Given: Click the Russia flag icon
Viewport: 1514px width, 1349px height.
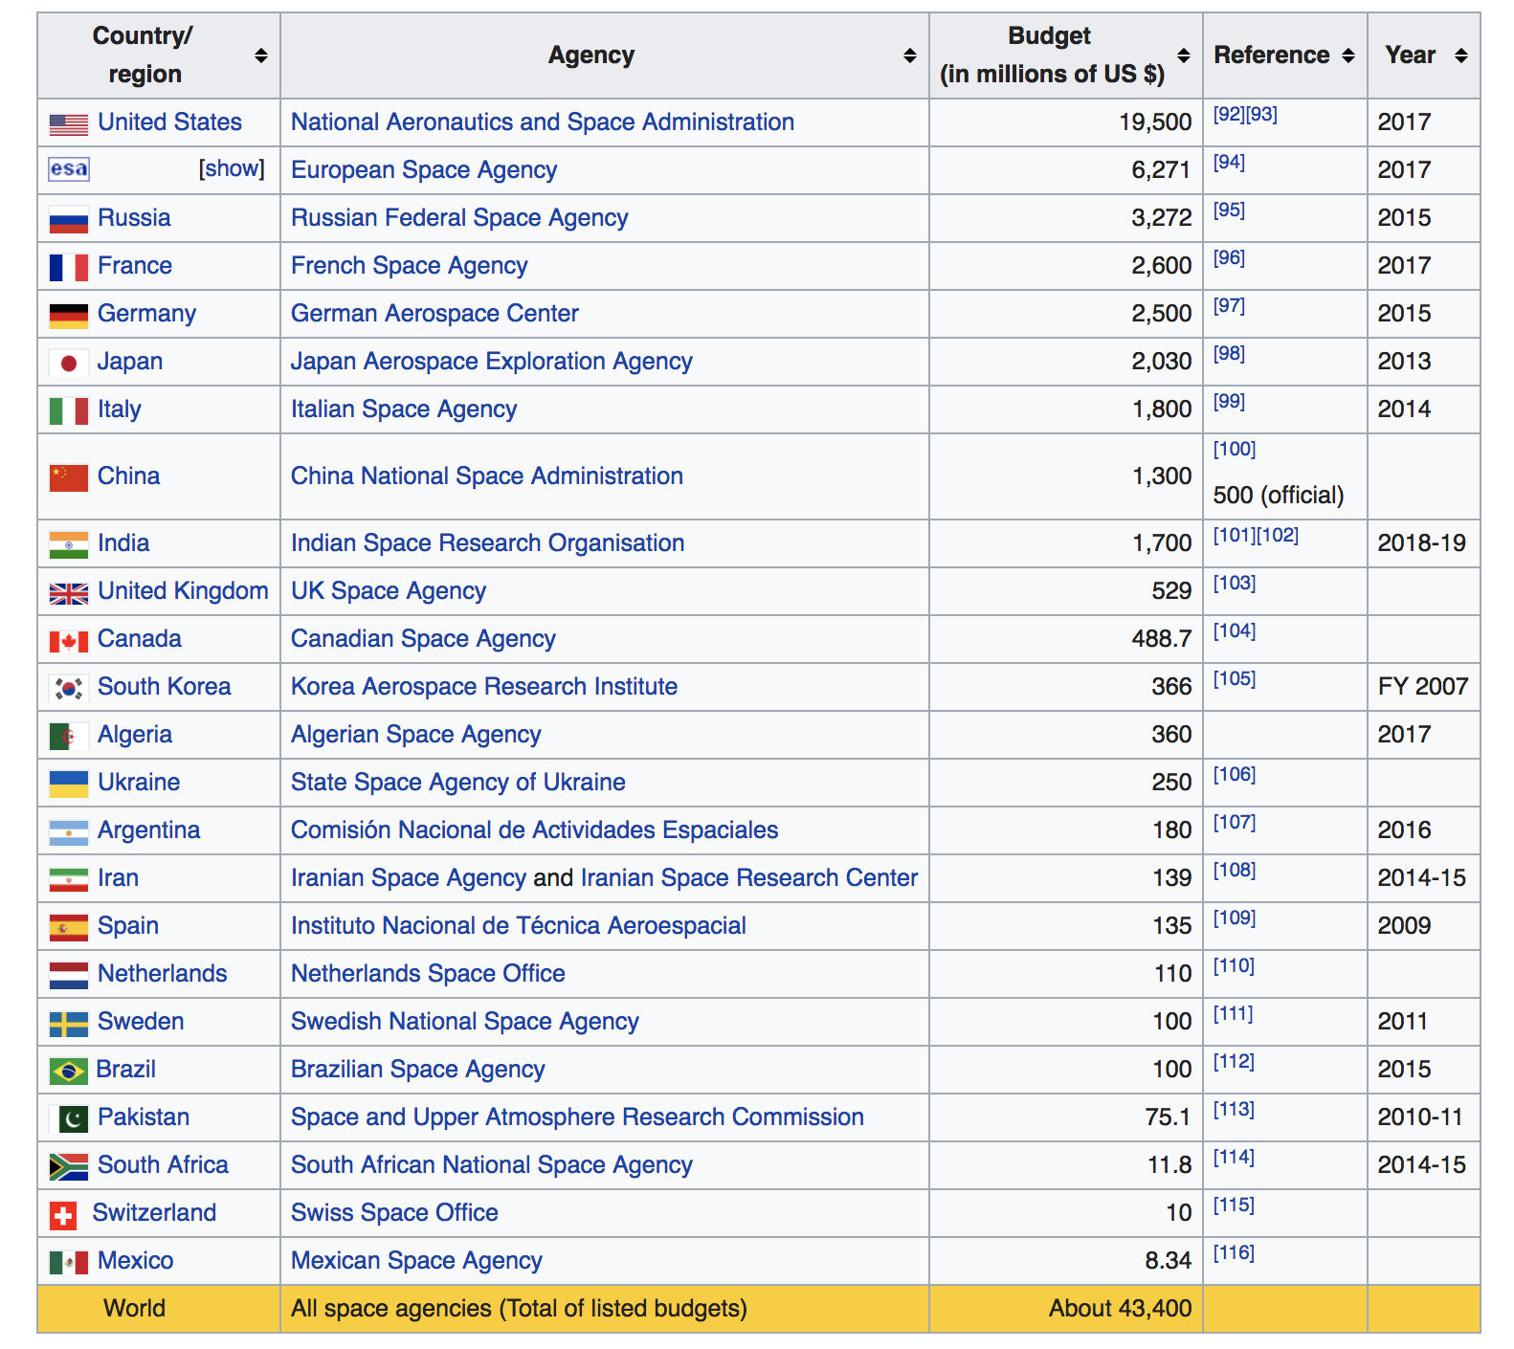Looking at the screenshot, I should pos(69,219).
